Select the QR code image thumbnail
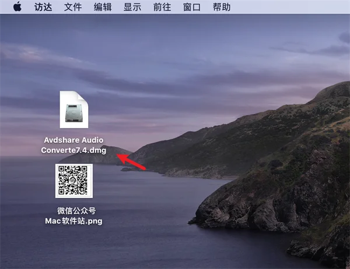 [x=74, y=180]
